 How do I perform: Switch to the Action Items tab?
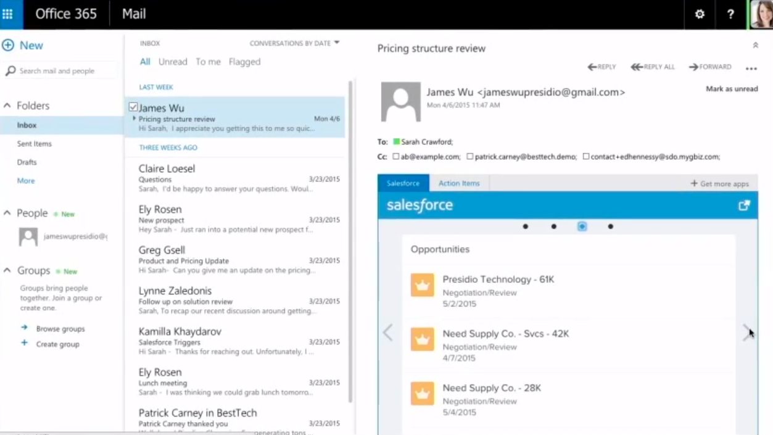(x=459, y=183)
